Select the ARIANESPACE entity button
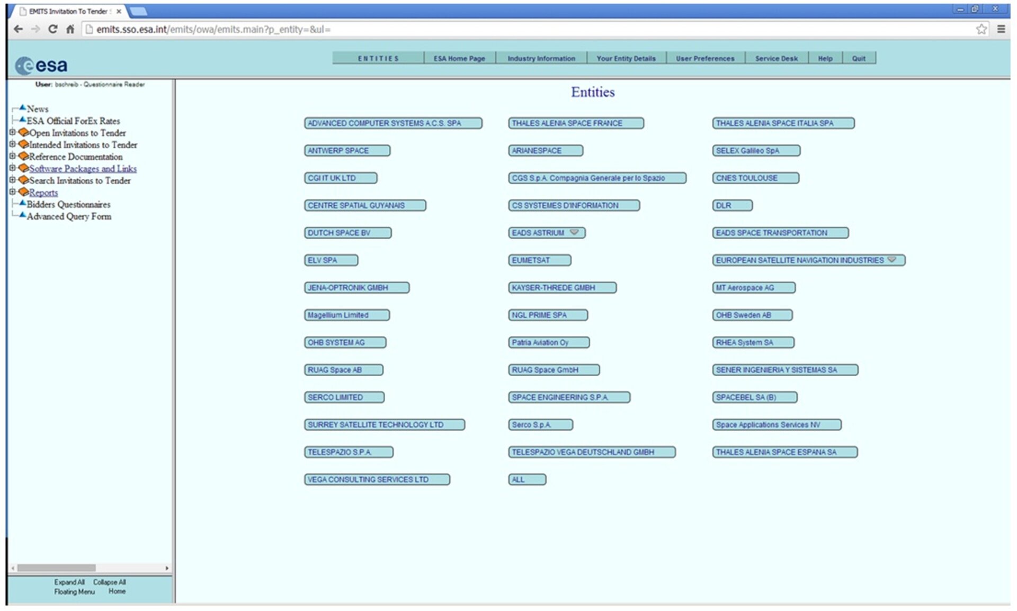 pos(546,151)
